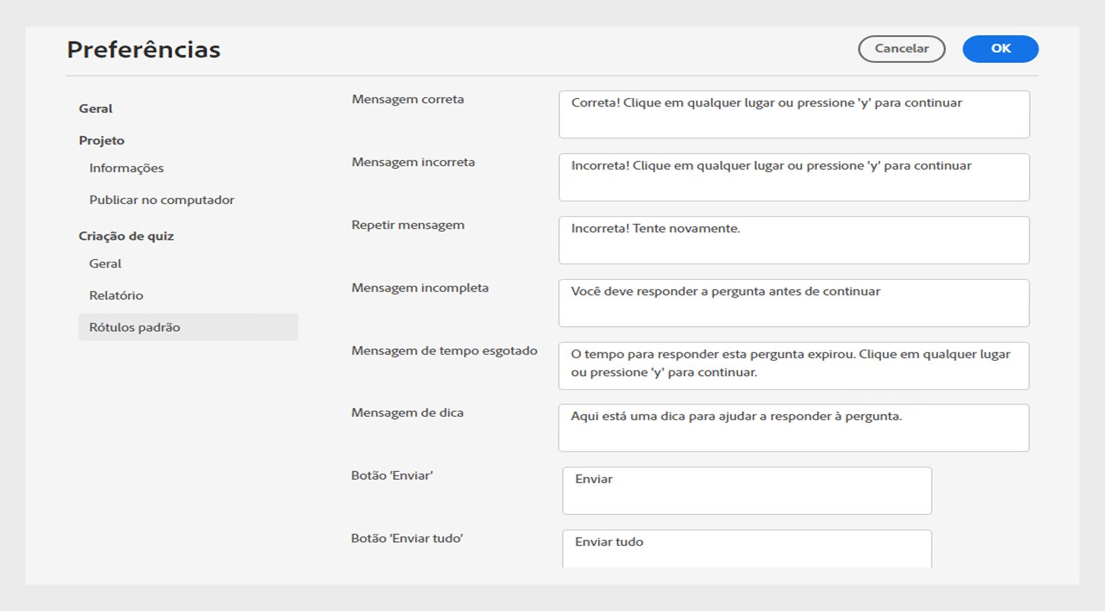Select the Criação de quiz category
The width and height of the screenshot is (1105, 611).
point(126,236)
